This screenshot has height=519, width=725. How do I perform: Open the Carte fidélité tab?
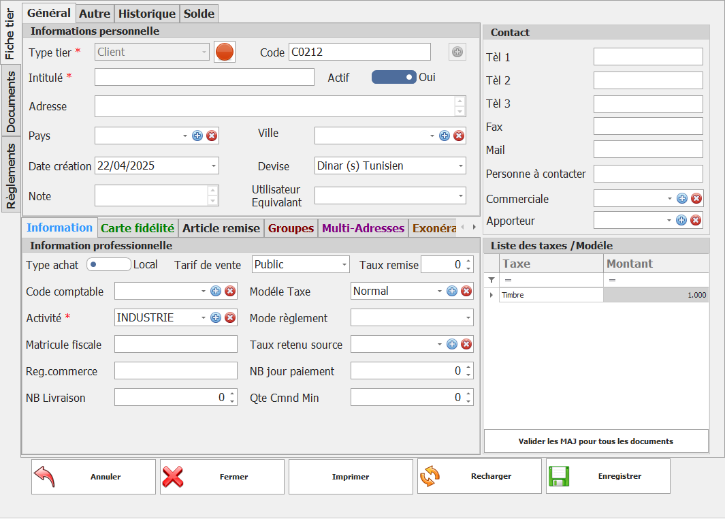pos(138,228)
